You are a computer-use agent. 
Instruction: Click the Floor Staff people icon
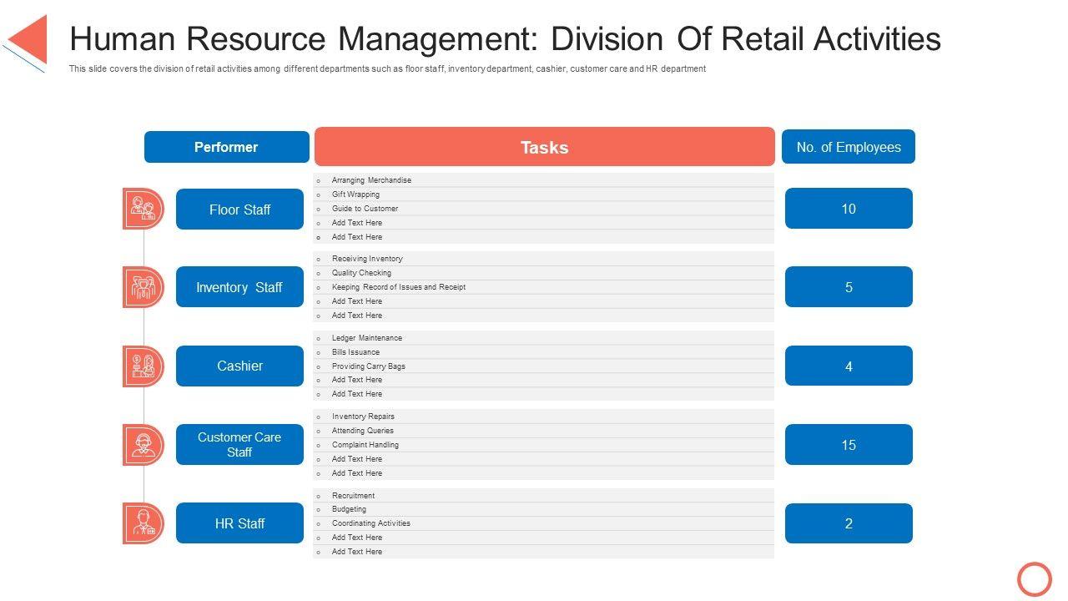pyautogui.click(x=143, y=209)
